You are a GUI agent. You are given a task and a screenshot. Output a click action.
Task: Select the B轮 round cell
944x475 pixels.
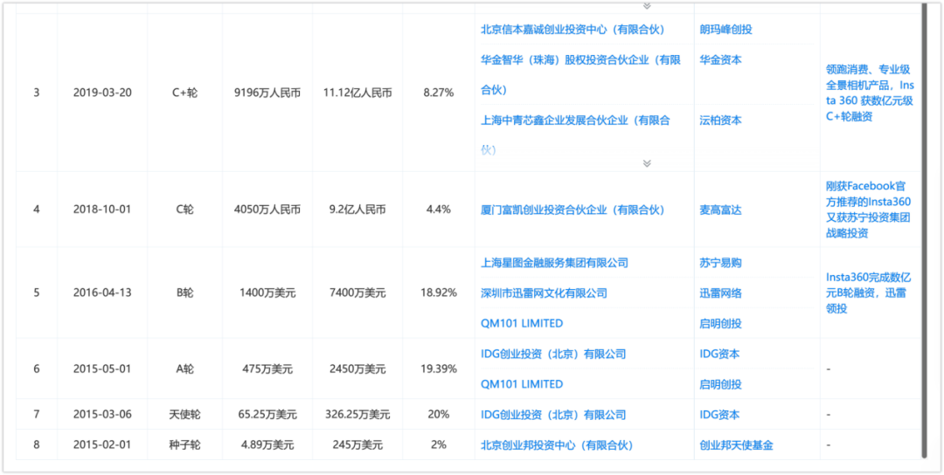[x=184, y=293]
